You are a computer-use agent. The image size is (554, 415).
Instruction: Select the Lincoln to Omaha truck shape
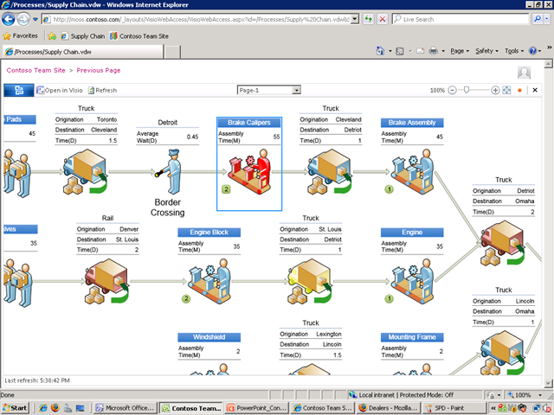502,353
